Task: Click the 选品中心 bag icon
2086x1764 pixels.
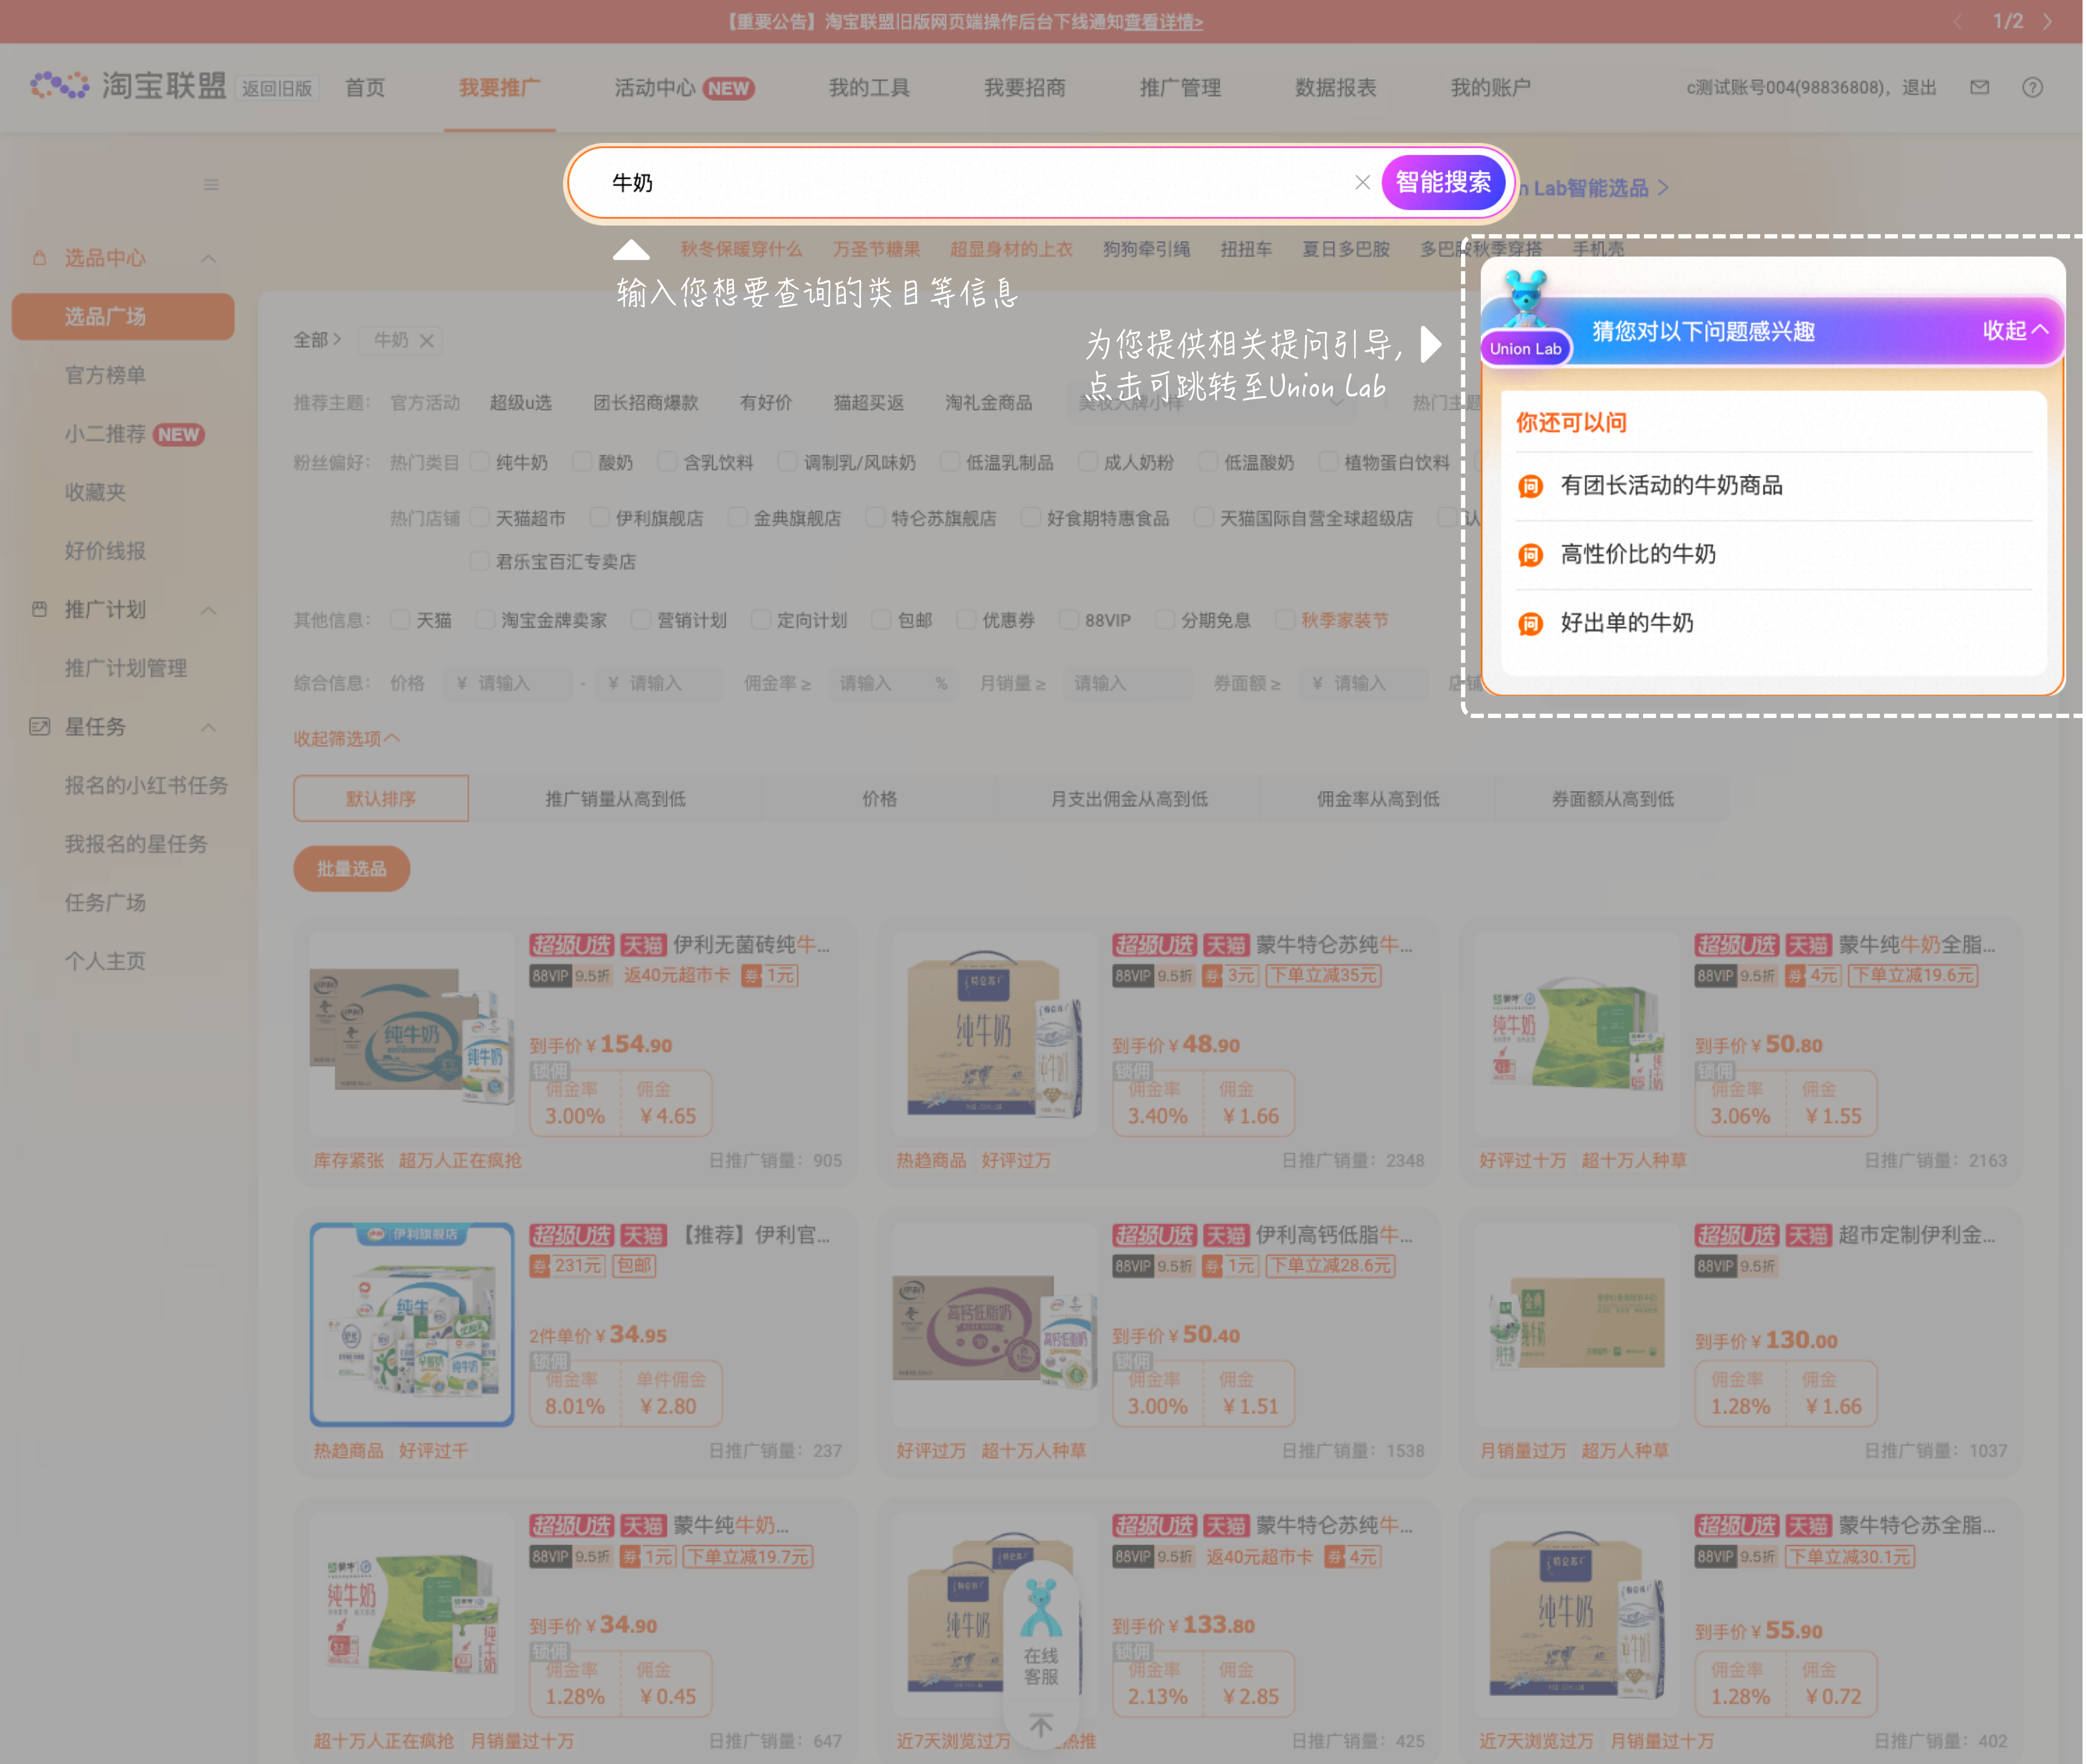Action: 39,258
